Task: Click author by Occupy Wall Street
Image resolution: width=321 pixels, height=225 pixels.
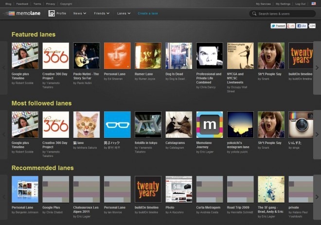Action: point(237,89)
